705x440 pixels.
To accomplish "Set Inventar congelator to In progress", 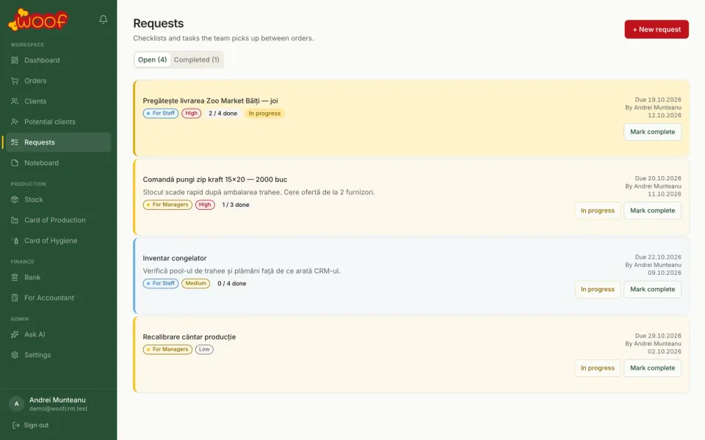I will click(598, 289).
